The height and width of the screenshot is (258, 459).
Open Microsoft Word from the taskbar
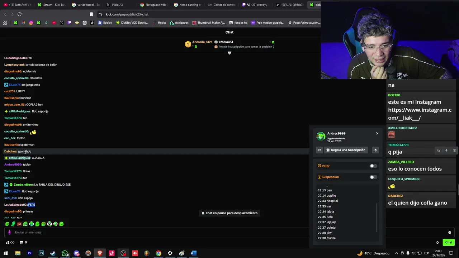194,253
